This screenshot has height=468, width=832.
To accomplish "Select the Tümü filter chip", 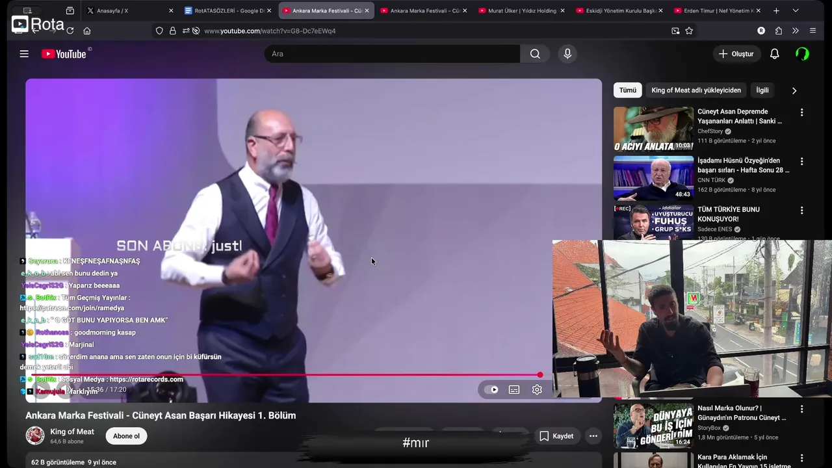I will point(628,90).
